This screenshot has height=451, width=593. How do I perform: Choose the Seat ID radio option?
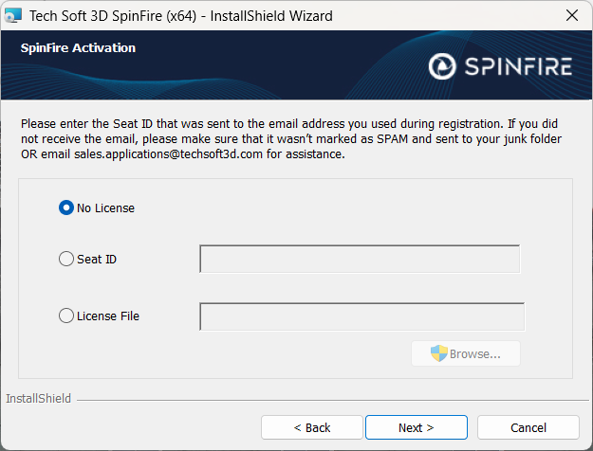(66, 259)
